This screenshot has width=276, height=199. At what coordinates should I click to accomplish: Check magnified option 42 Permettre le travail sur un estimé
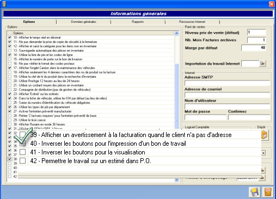point(22,160)
